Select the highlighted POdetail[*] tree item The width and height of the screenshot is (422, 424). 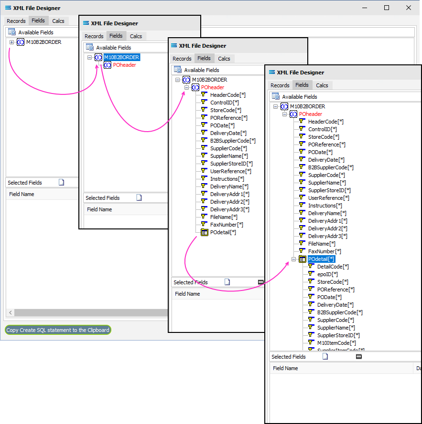(x=321, y=259)
